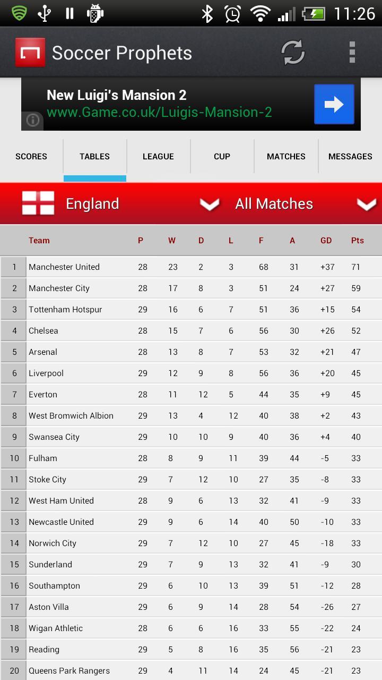Tap the Wi-Fi status bar icon

tap(260, 14)
